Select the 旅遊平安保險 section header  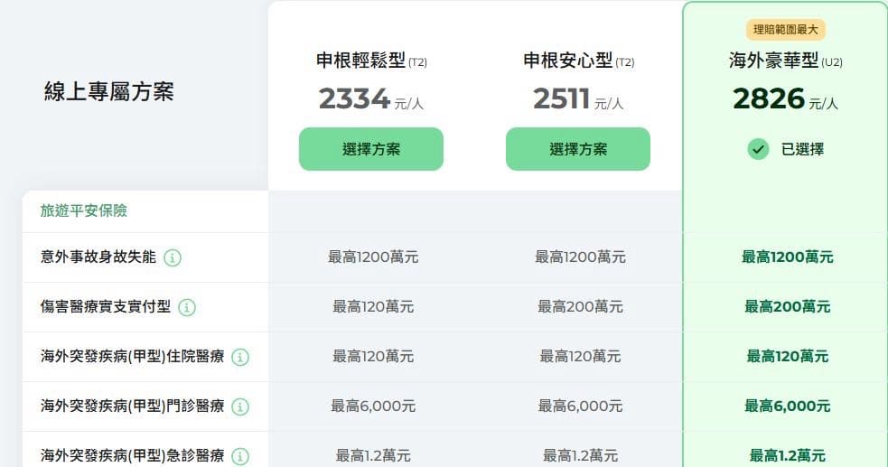coord(84,210)
